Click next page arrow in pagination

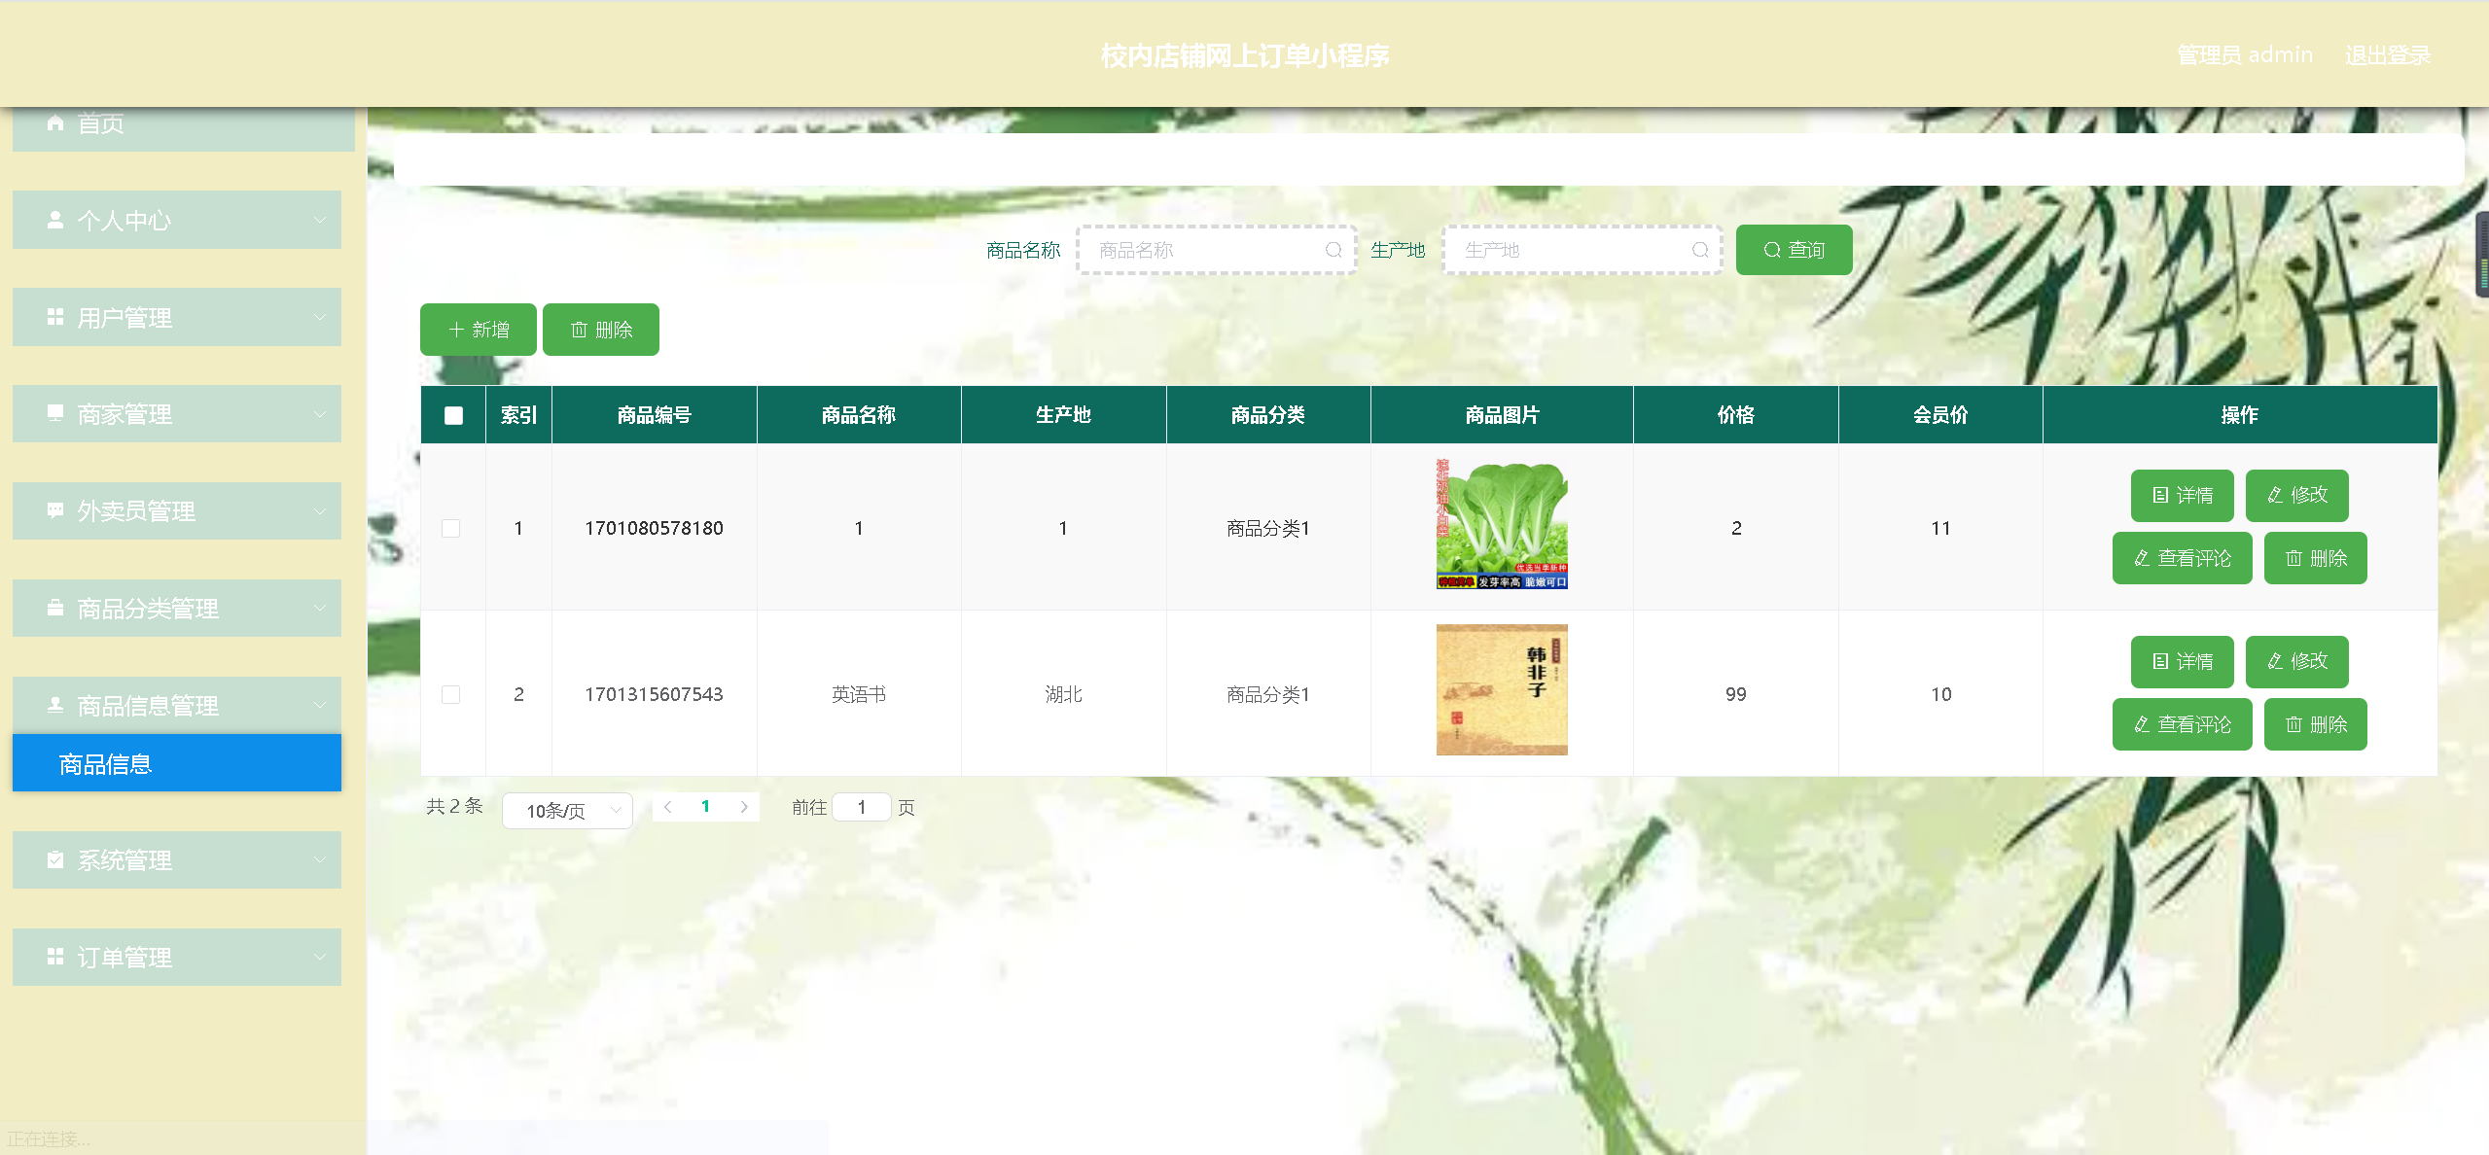(744, 807)
